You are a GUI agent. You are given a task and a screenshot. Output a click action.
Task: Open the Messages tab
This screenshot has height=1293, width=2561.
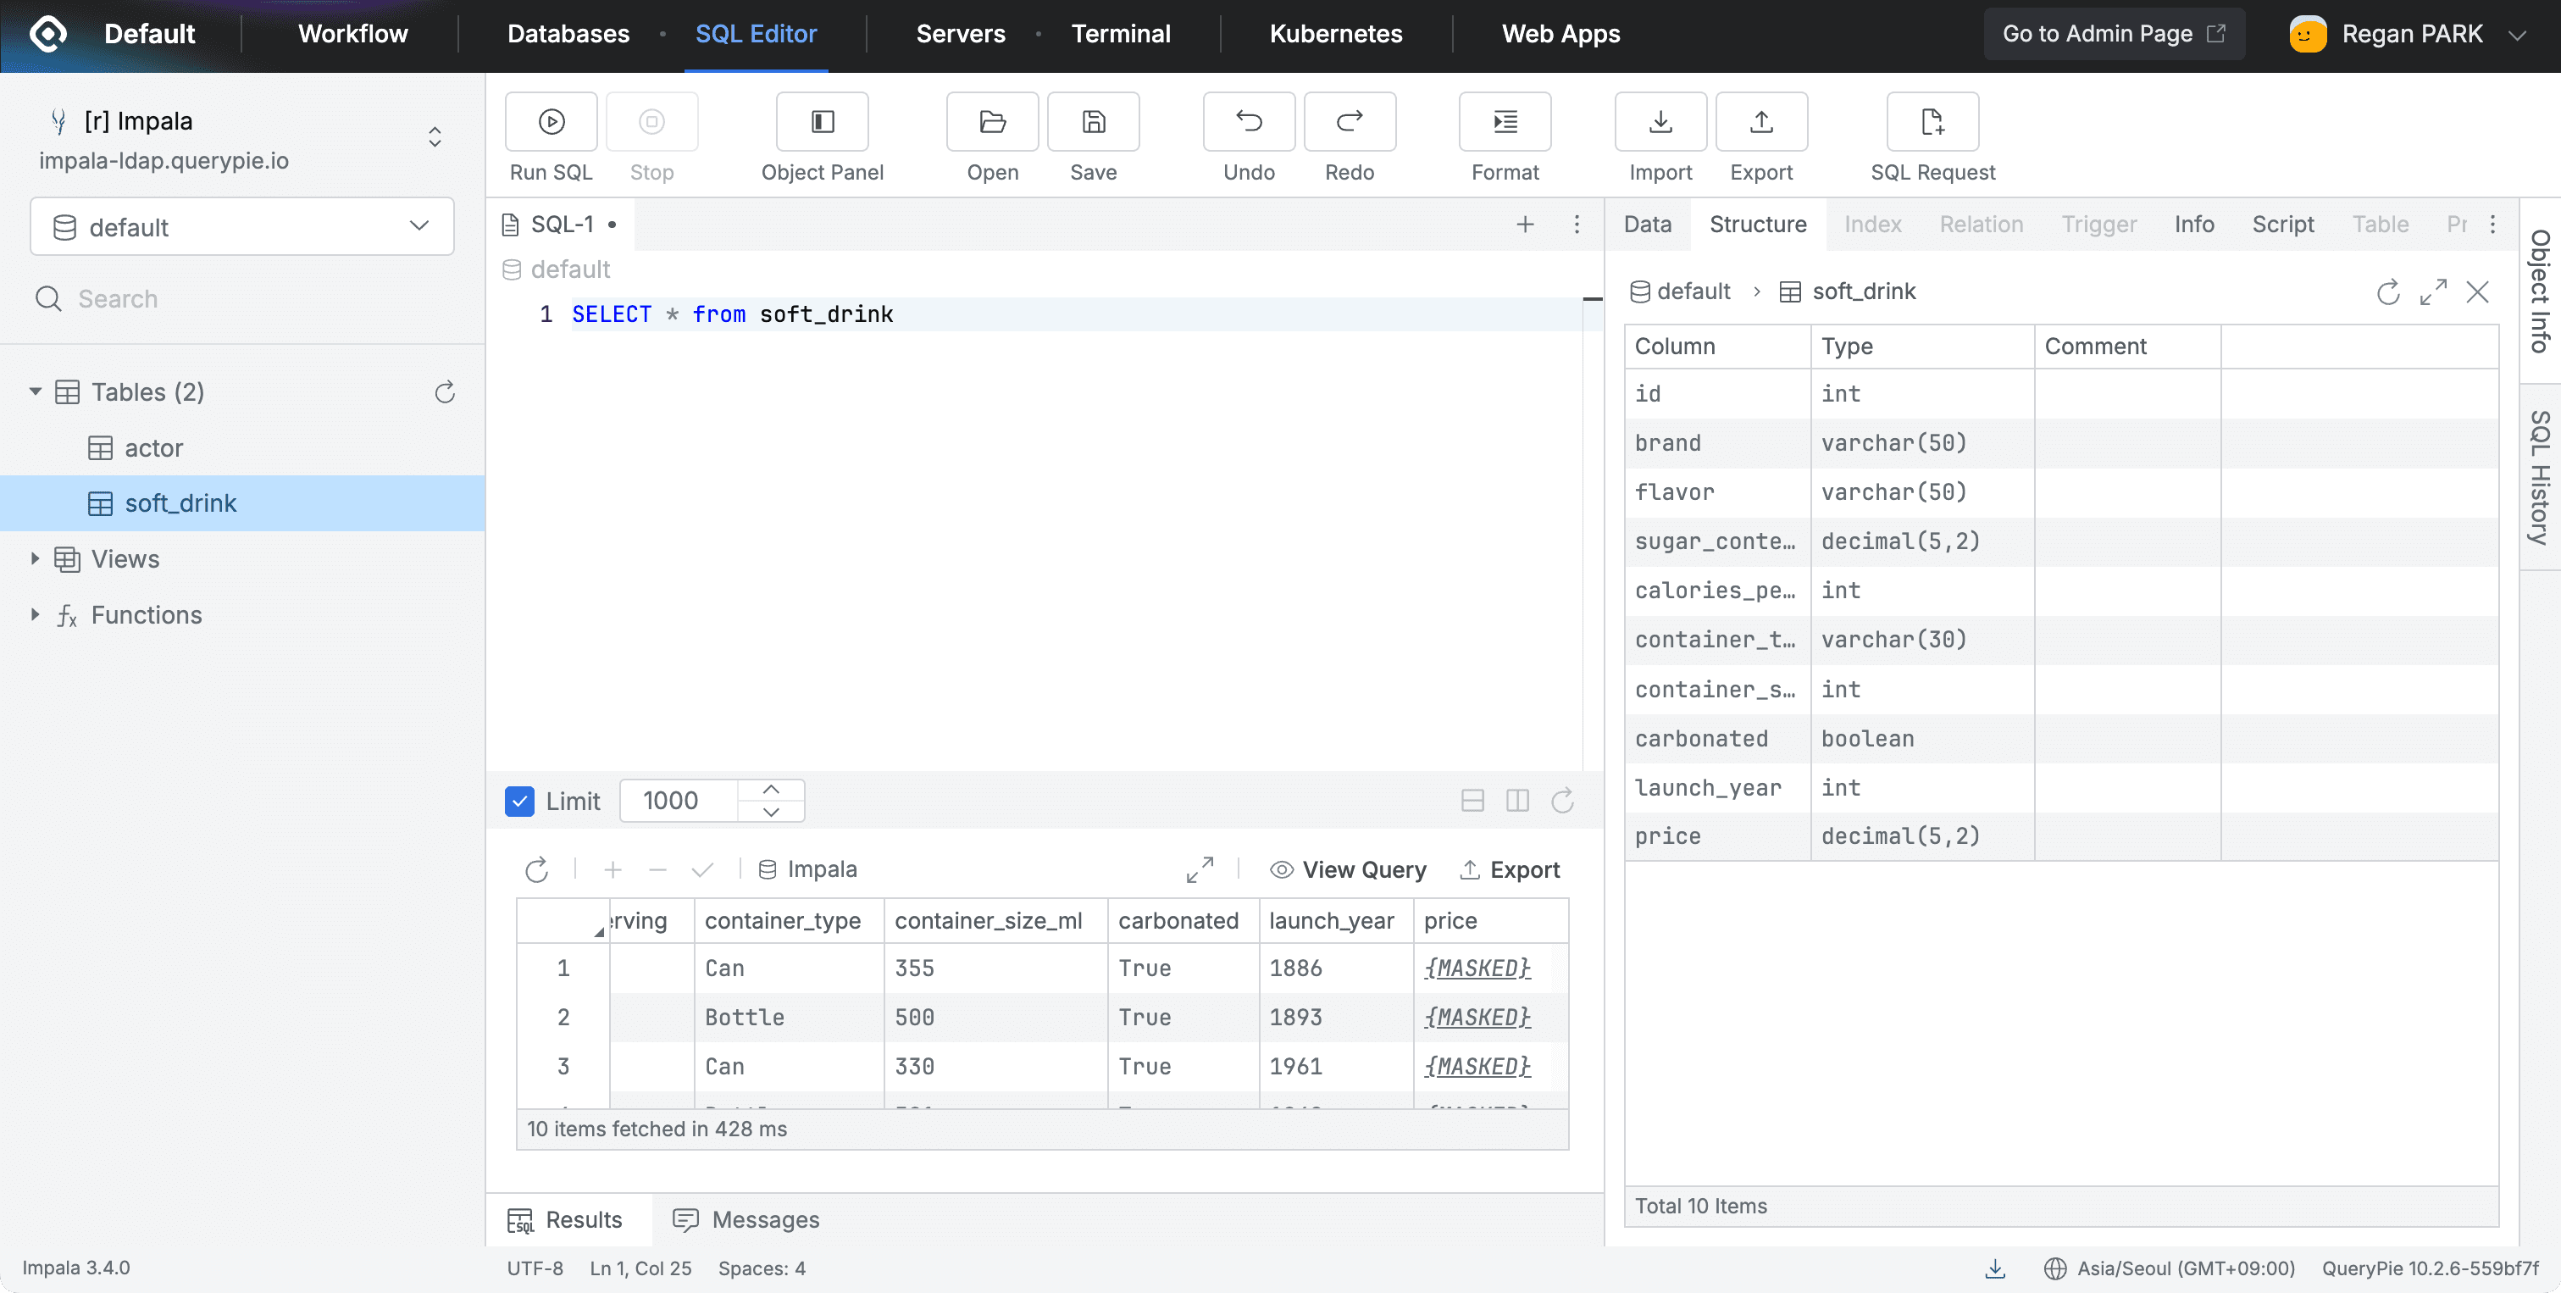tap(746, 1219)
